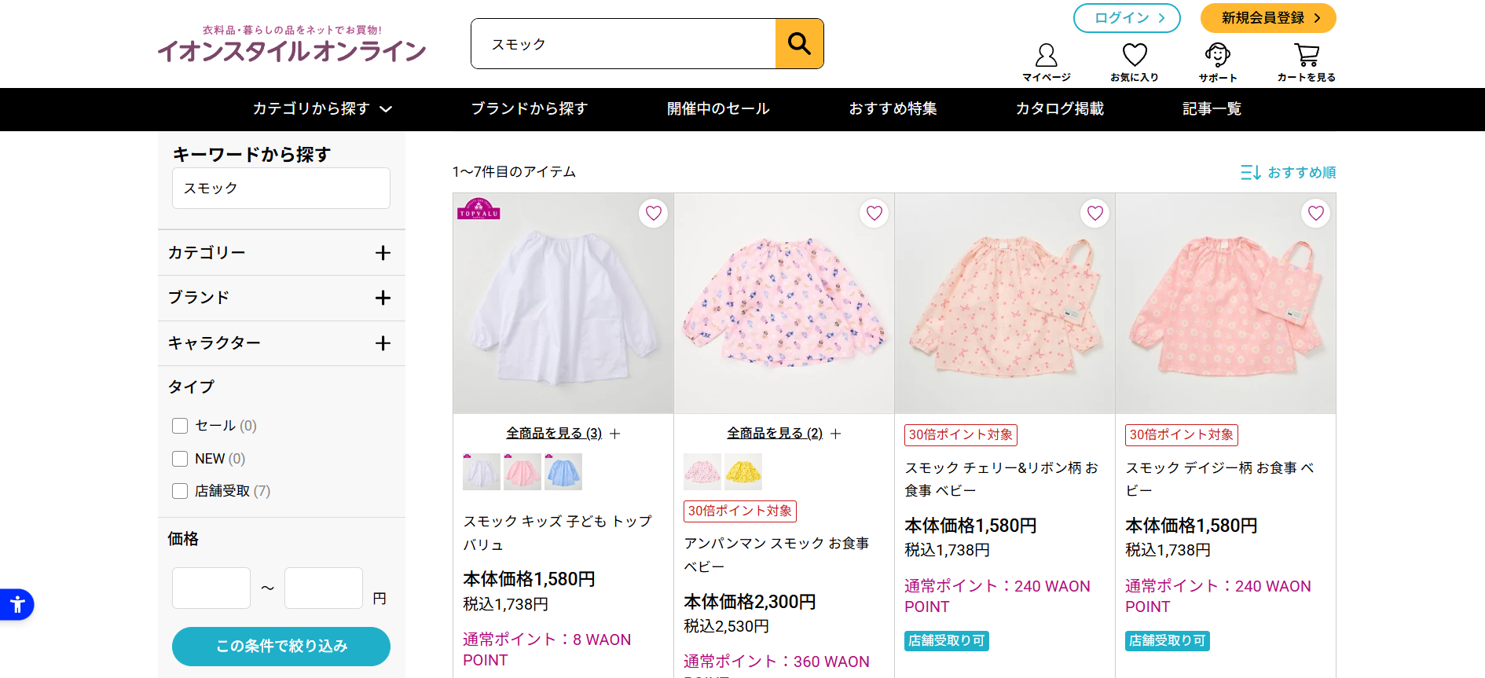The height and width of the screenshot is (678, 1485).
Task: Open ブランドから探す menu
Action: (x=529, y=109)
